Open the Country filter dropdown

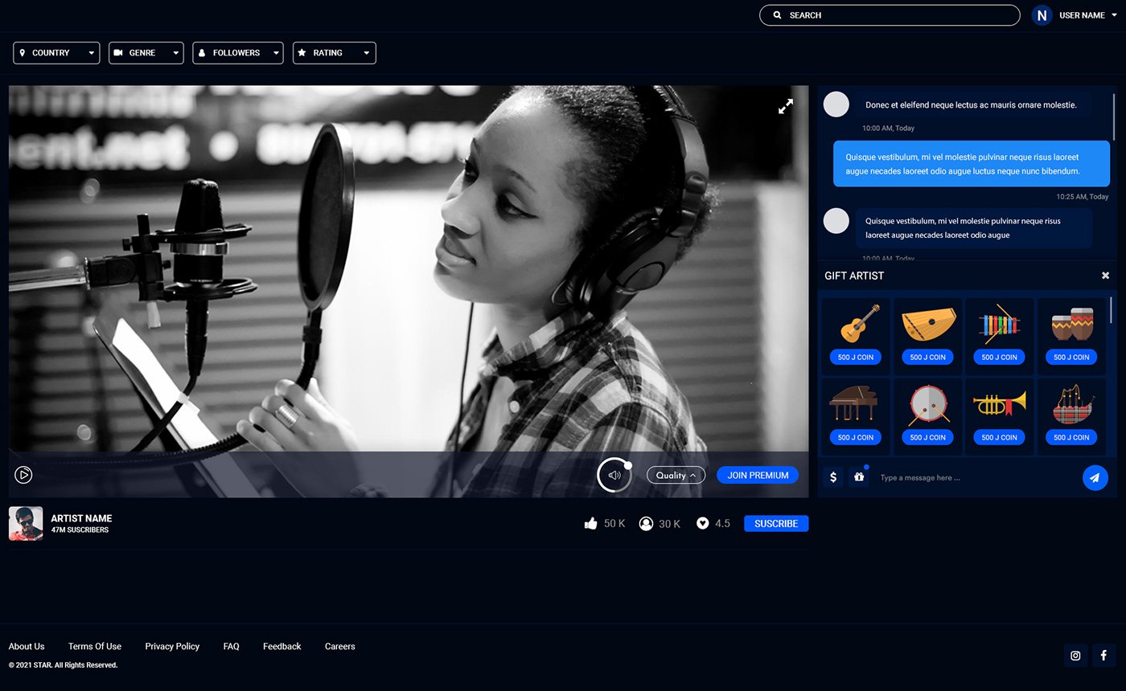point(56,53)
